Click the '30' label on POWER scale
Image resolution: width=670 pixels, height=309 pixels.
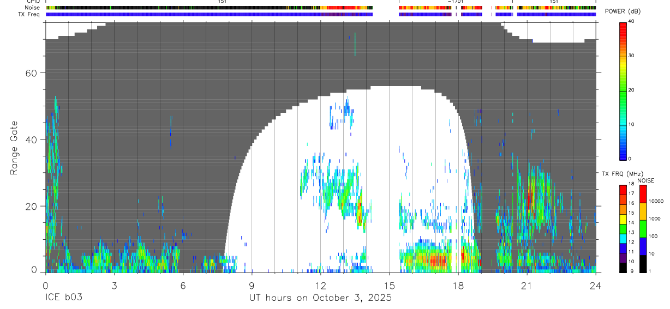coord(632,56)
